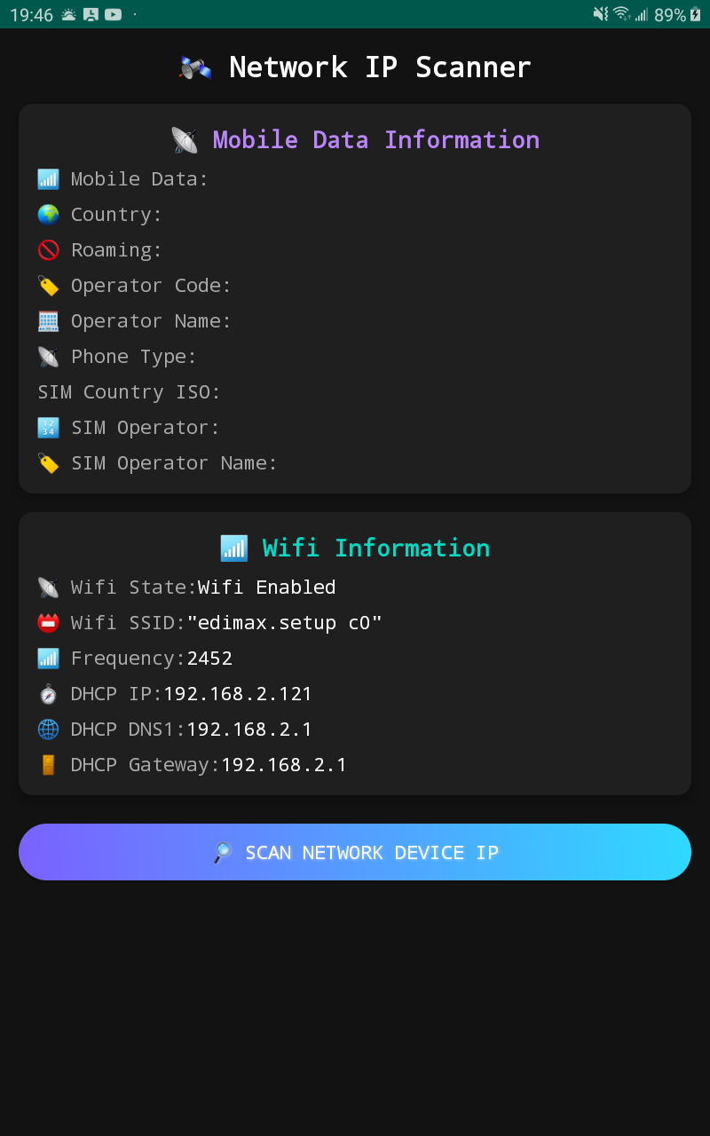The width and height of the screenshot is (710, 1136).
Task: Tap the satellite dish icon next to Mobile Data Information
Action: [185, 140]
